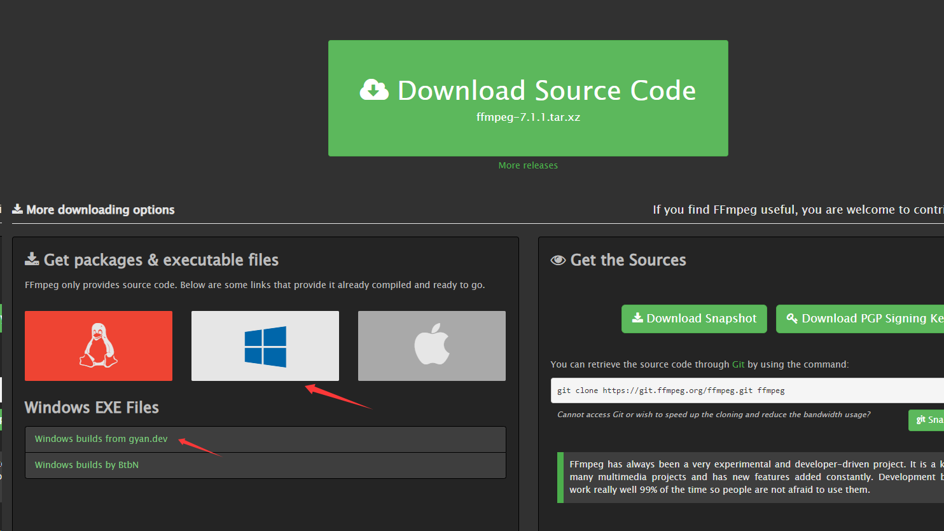Select the Windows logo icon tile
This screenshot has width=944, height=531.
(x=265, y=346)
